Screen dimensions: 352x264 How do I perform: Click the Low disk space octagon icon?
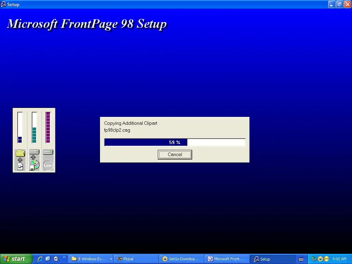(48, 165)
